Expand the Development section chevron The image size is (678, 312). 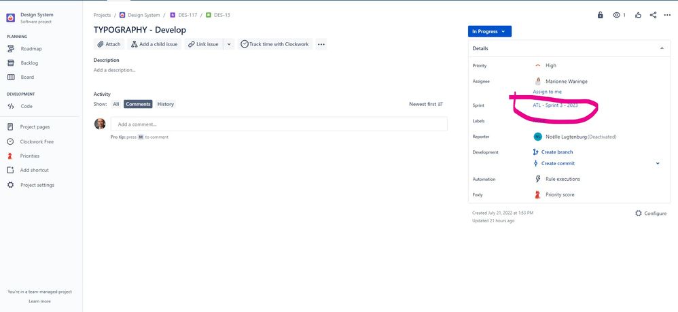click(658, 164)
